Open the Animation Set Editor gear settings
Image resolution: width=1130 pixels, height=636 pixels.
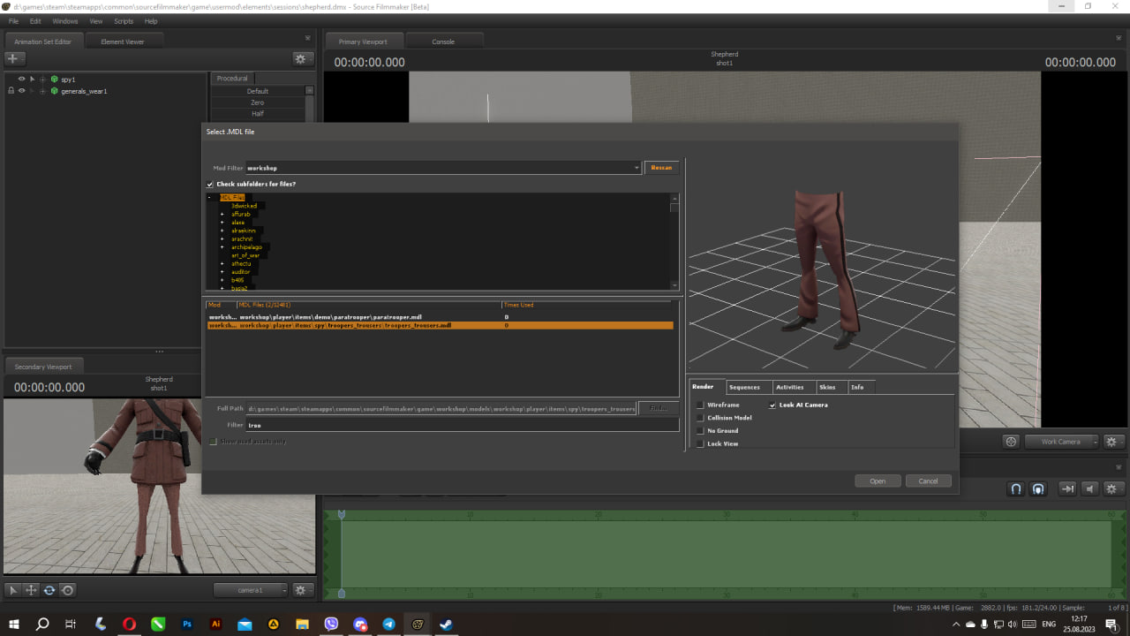point(300,58)
